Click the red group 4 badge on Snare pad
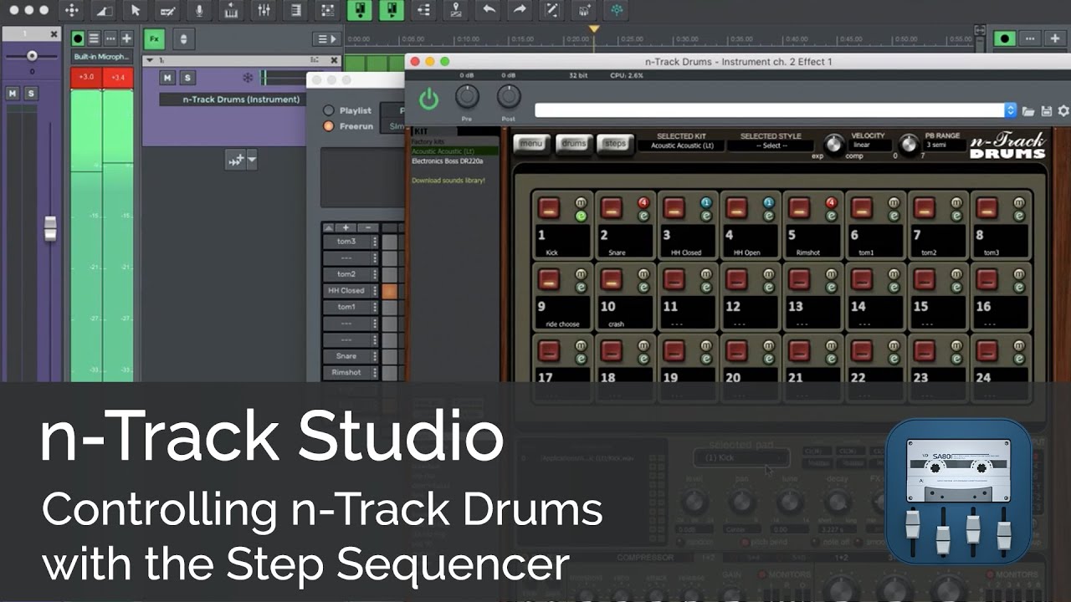1071x602 pixels. pos(643,202)
